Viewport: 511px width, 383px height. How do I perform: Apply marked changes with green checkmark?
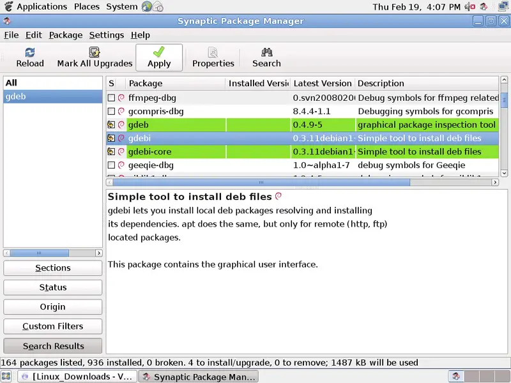(159, 57)
